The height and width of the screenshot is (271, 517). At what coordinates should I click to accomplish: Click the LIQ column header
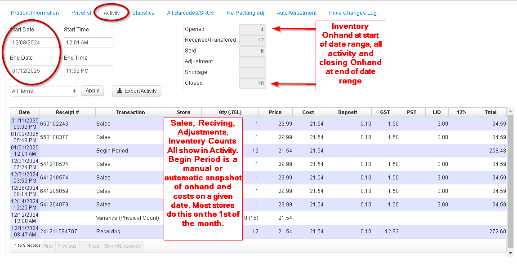(437, 112)
